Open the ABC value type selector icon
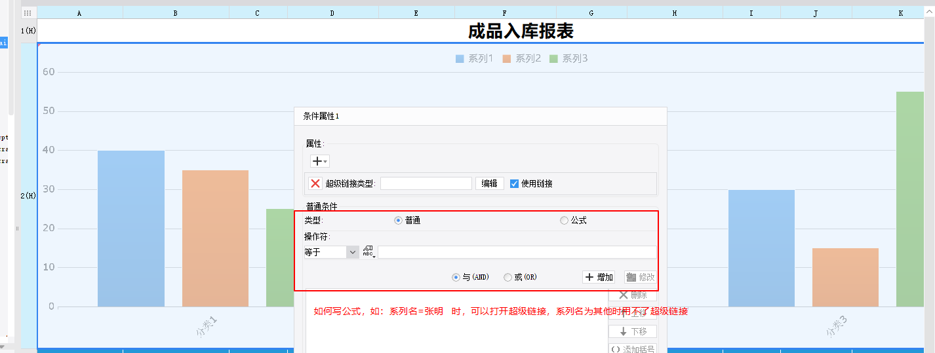This screenshot has width=935, height=353. coord(368,252)
